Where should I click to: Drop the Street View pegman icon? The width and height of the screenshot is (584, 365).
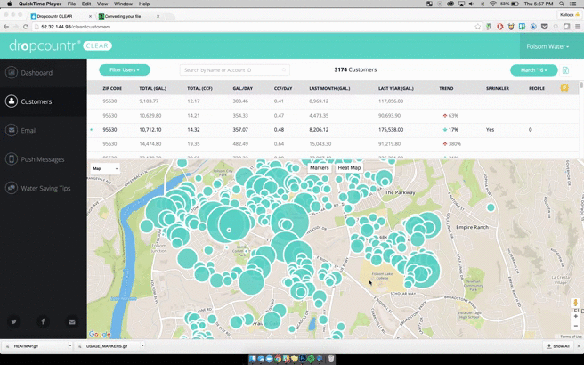tap(576, 304)
